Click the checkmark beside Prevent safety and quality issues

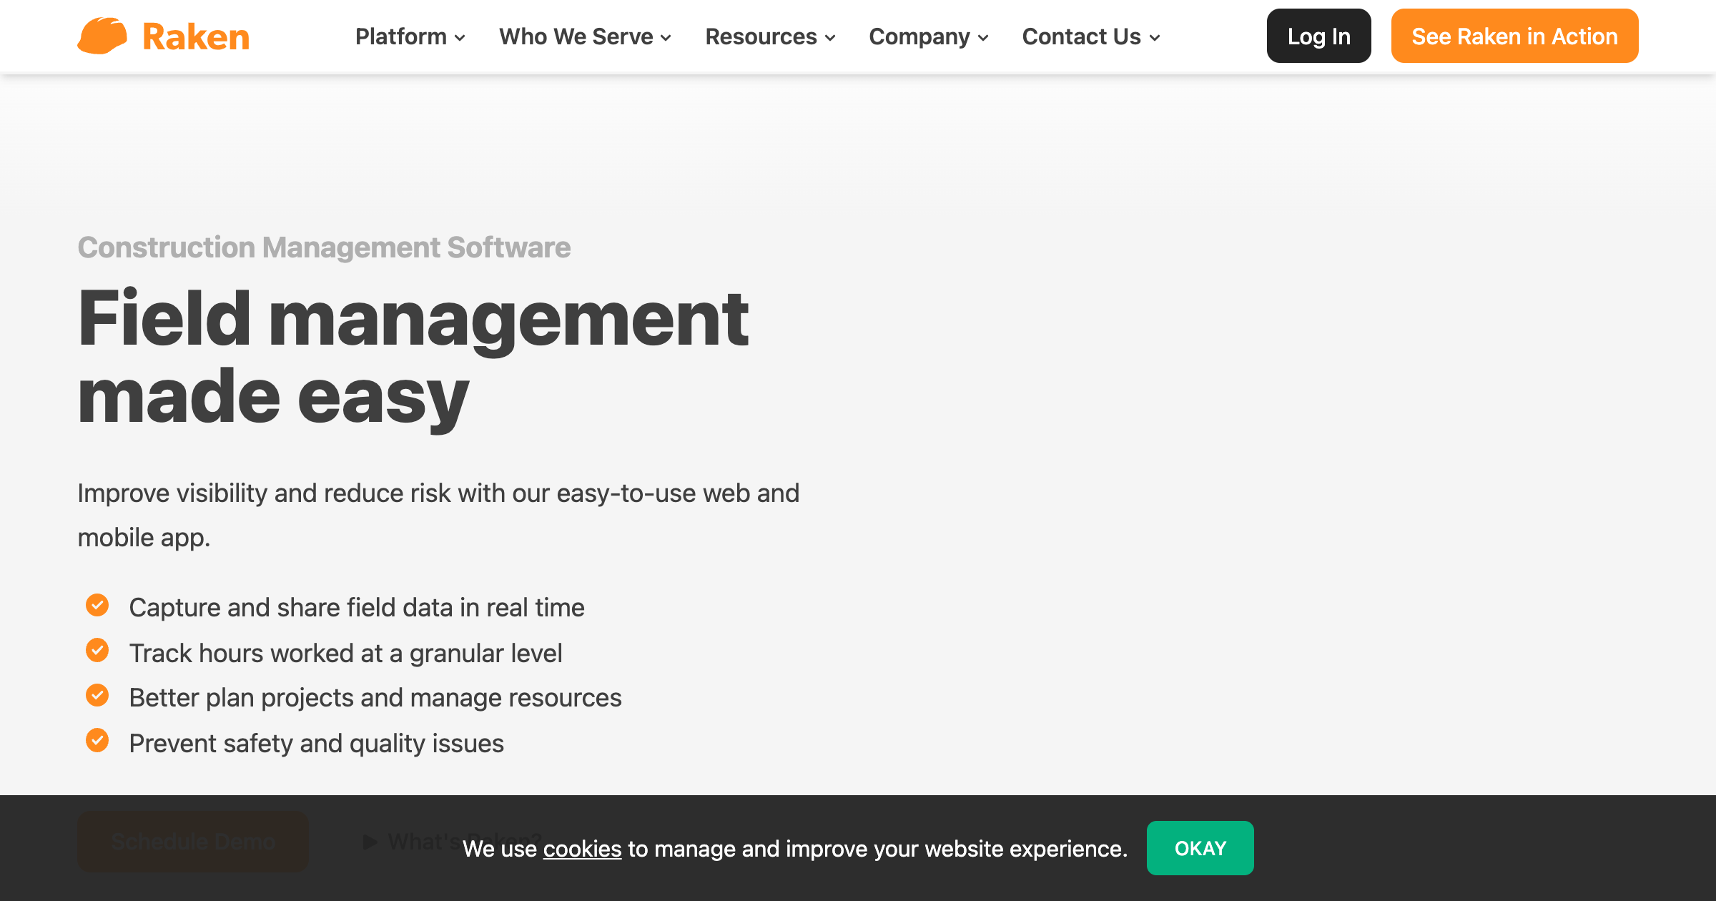tap(97, 740)
